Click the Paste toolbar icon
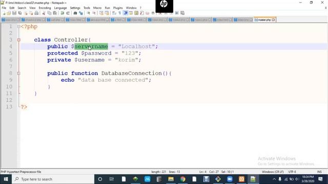 click(x=55, y=13)
